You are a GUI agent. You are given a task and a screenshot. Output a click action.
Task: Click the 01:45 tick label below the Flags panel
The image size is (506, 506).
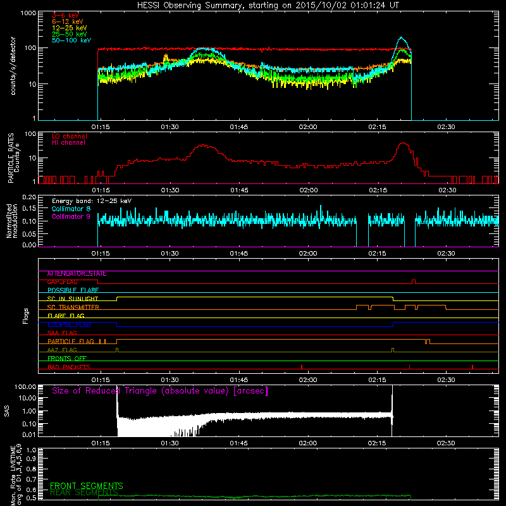point(239,380)
